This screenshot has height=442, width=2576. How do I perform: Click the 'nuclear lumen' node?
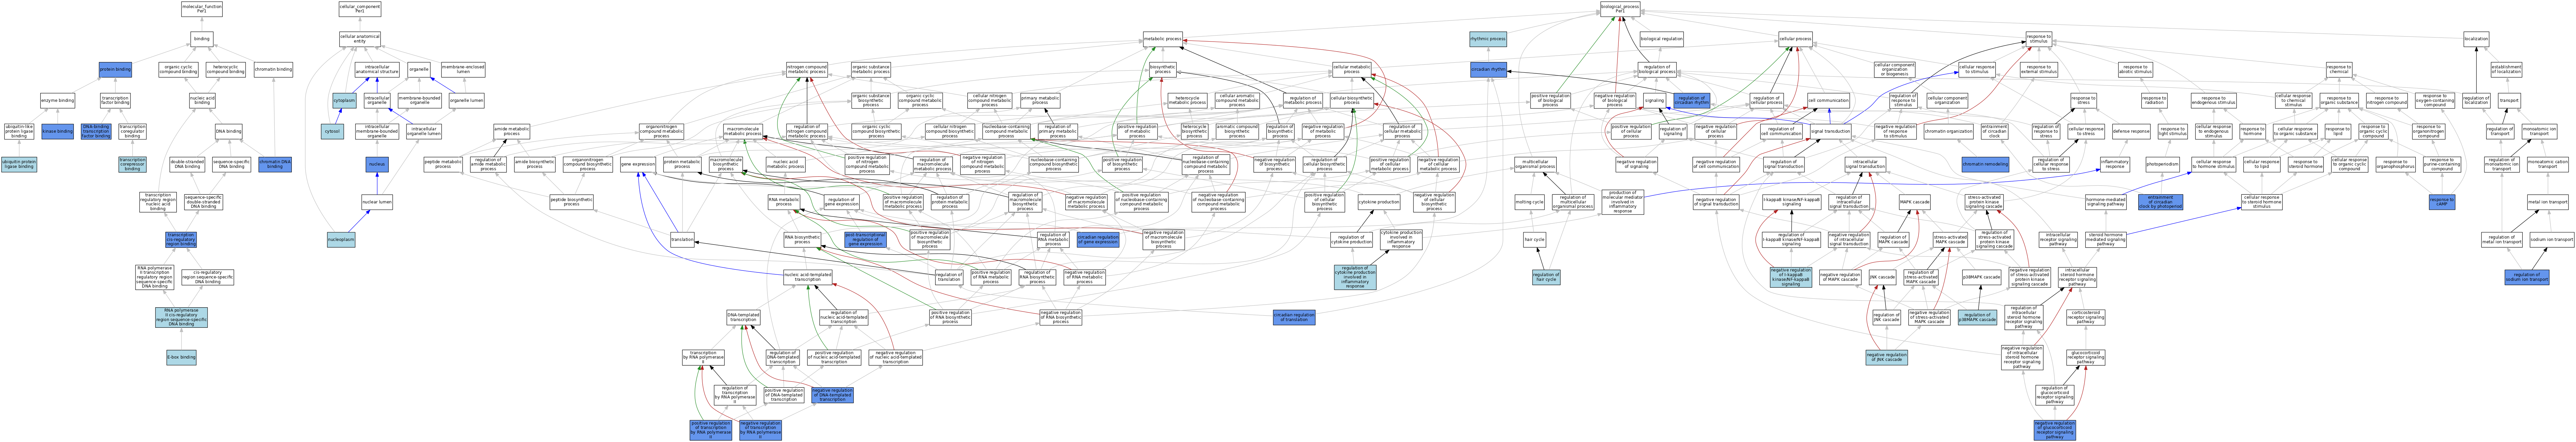click(377, 202)
